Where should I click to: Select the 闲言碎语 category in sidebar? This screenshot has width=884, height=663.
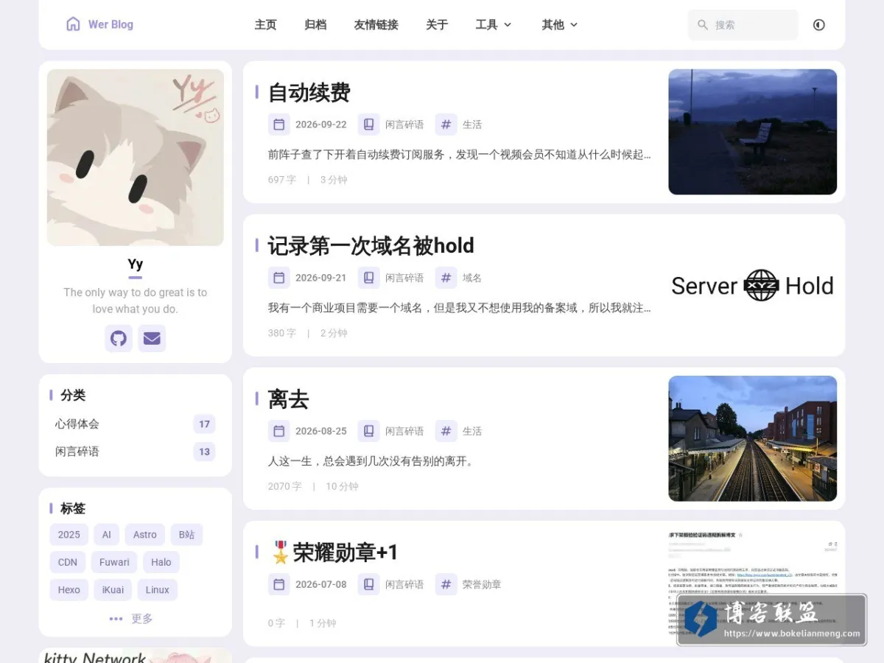[77, 452]
